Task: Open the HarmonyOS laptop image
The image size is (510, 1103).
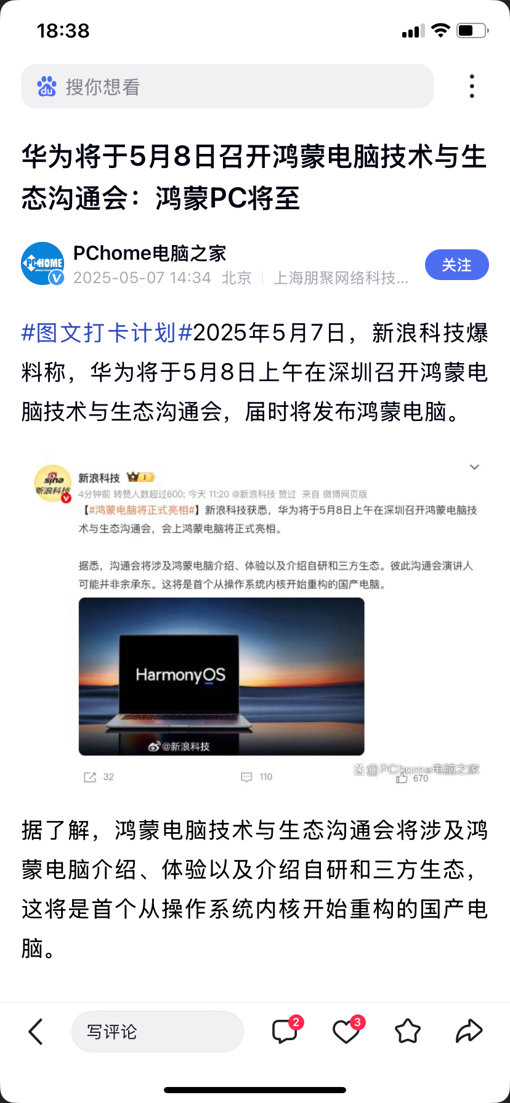Action: pyautogui.click(x=222, y=676)
